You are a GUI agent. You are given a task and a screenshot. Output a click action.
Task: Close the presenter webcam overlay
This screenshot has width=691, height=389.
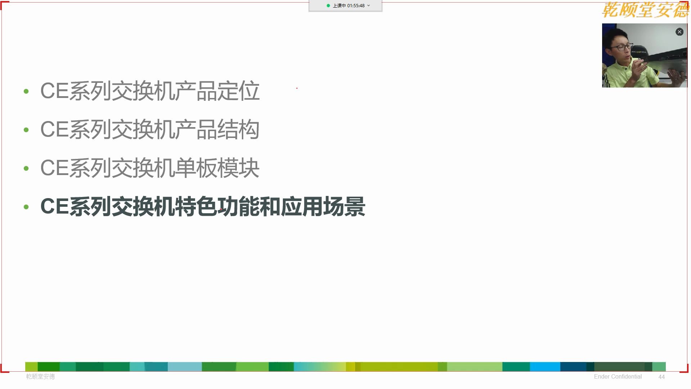click(679, 32)
